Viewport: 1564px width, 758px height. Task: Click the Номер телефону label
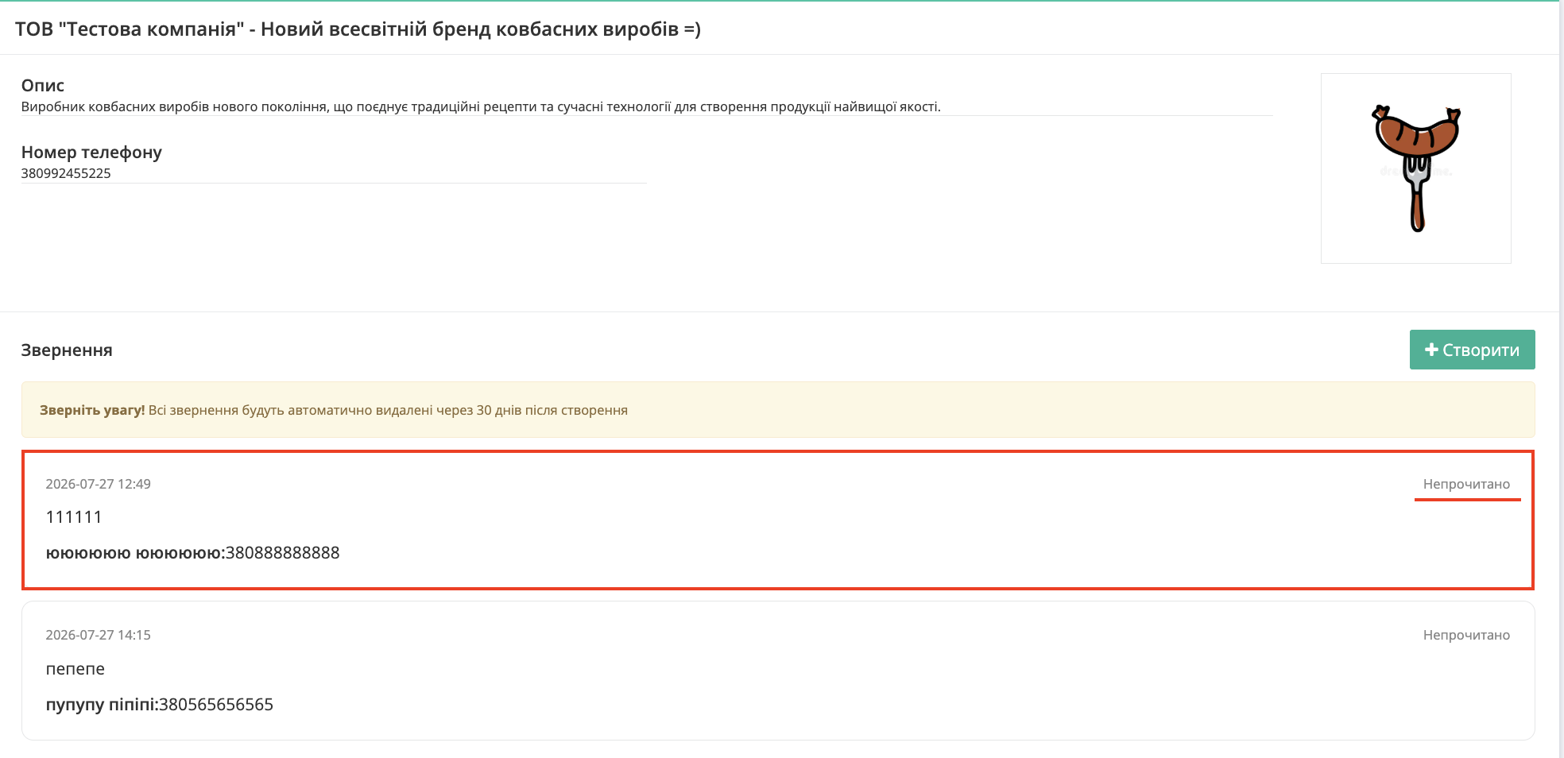click(x=91, y=152)
